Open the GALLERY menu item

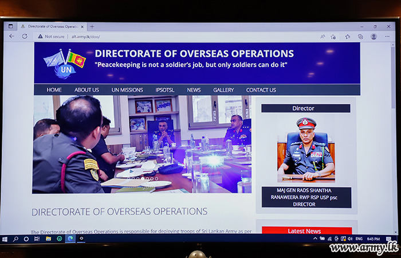point(223,90)
